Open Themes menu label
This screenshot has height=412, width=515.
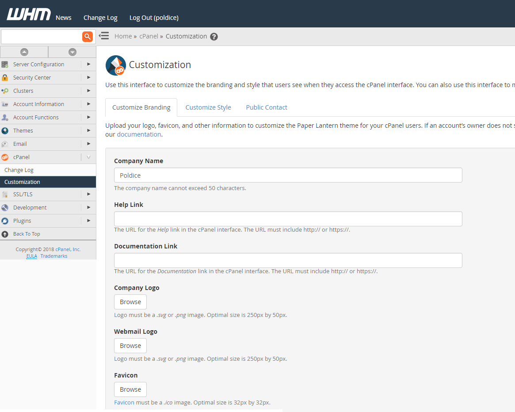click(x=23, y=131)
